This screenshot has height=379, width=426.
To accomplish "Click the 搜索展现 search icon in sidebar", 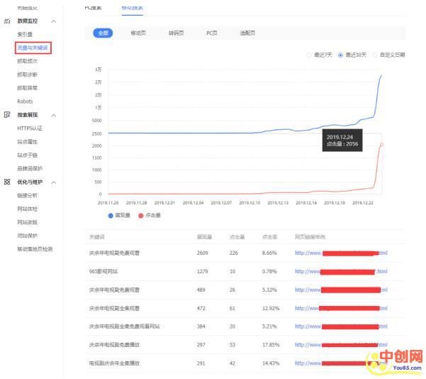I will pos(6,114).
